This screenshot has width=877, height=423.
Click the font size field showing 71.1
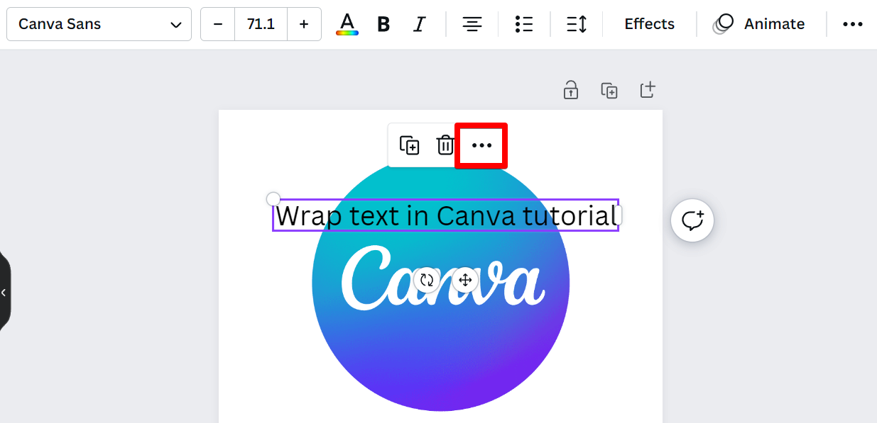coord(261,24)
